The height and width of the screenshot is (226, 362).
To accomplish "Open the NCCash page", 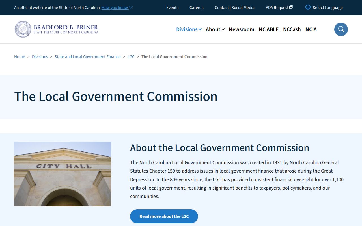I will pyautogui.click(x=292, y=29).
